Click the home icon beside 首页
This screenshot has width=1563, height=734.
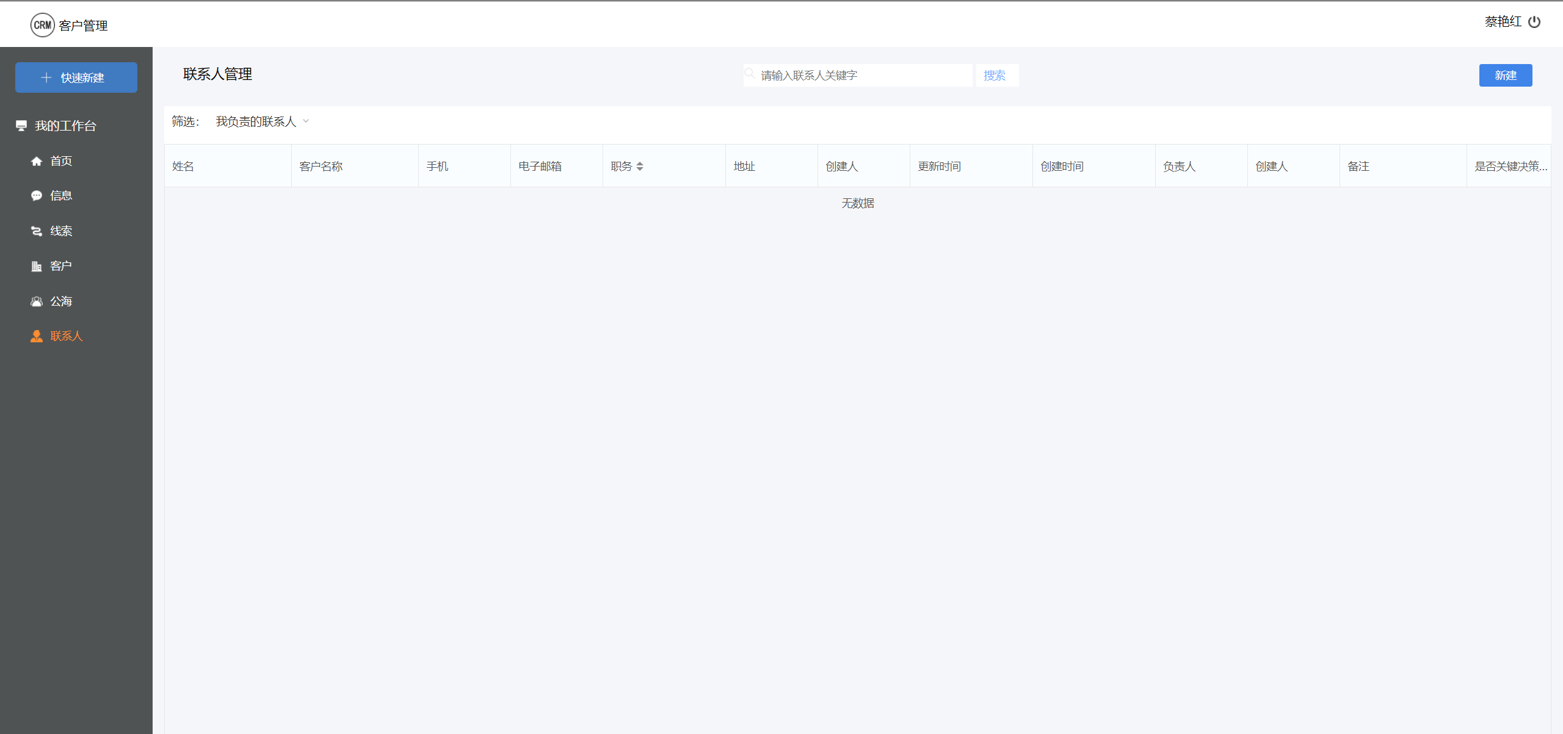point(37,161)
